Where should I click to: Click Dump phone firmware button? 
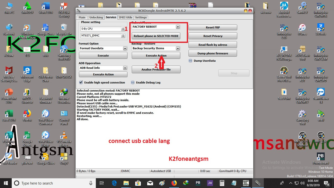point(213,54)
